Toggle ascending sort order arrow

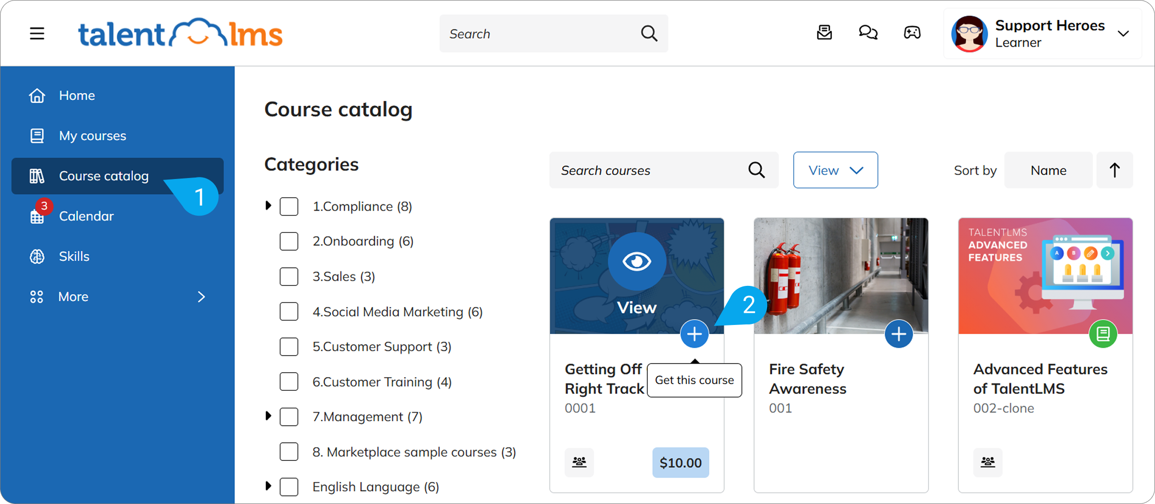[1114, 170]
